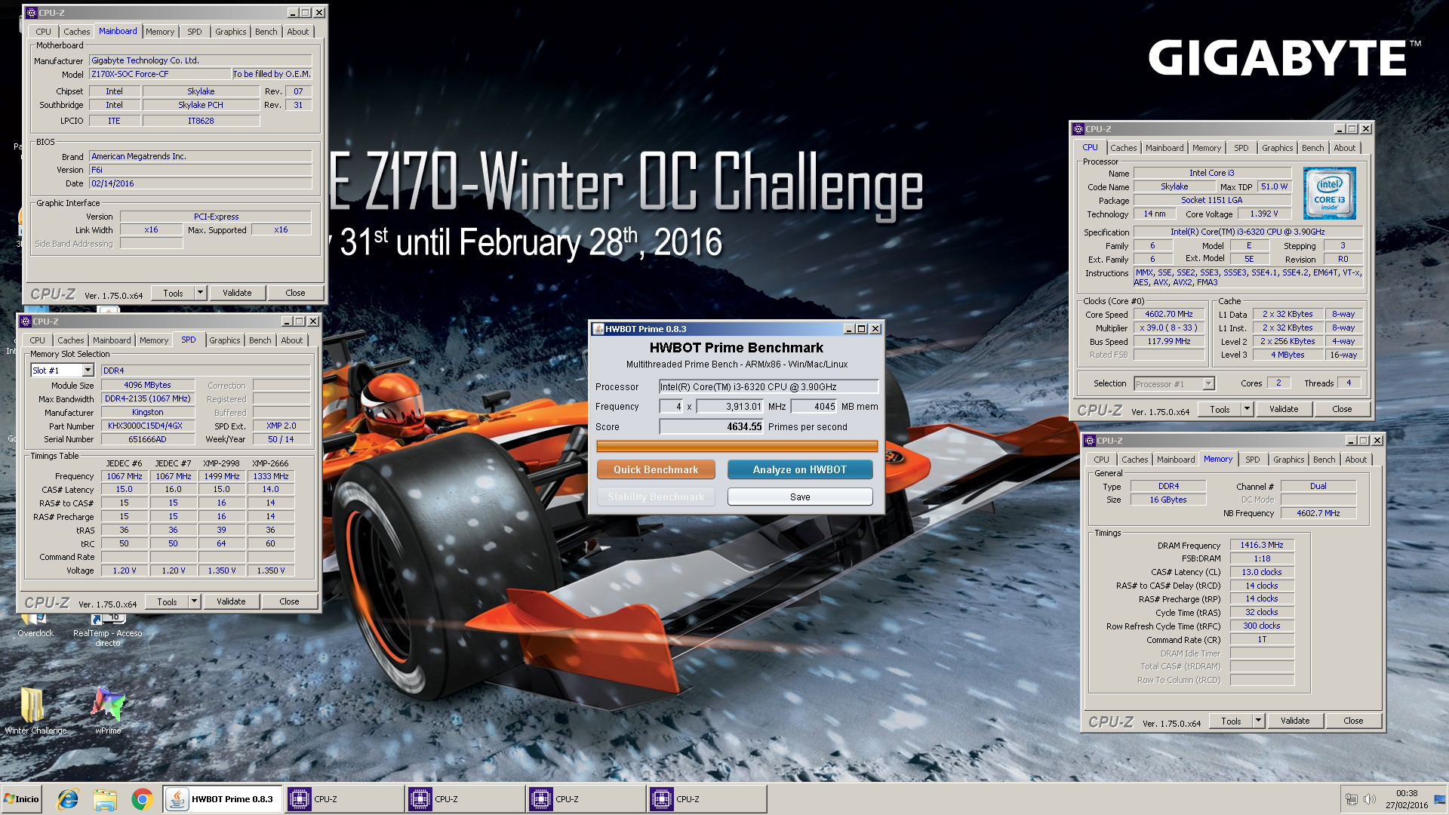The height and width of the screenshot is (815, 1449).
Task: Click the Score field showing 4634.55
Action: (x=712, y=427)
